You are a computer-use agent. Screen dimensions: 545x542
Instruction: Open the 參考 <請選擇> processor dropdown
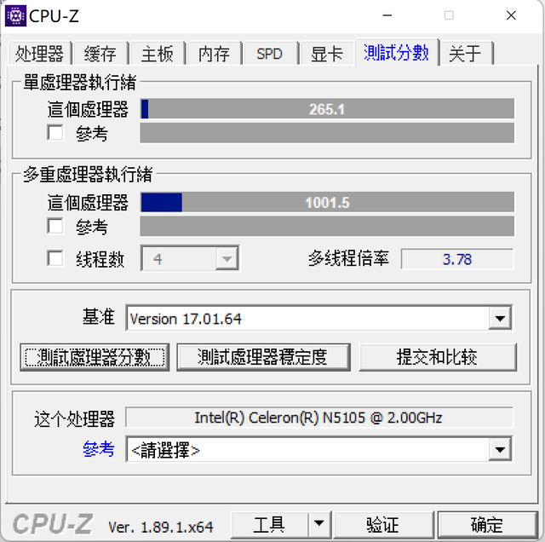[x=500, y=449]
